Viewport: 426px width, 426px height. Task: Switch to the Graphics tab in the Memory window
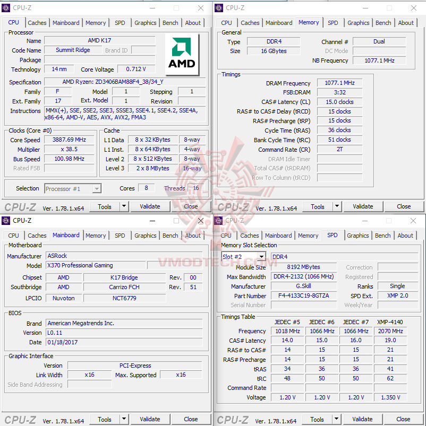tap(358, 22)
